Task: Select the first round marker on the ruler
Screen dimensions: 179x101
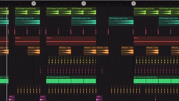Action: tap(34, 3)
